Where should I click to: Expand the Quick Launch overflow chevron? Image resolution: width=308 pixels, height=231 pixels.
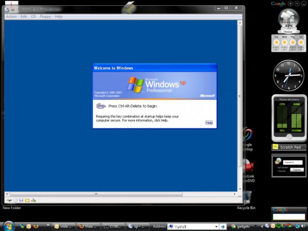[x=48, y=225]
